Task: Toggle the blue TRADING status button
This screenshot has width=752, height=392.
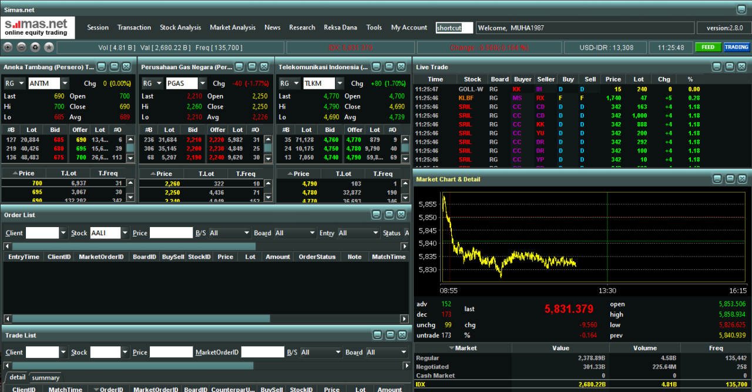Action: pyautogui.click(x=736, y=48)
